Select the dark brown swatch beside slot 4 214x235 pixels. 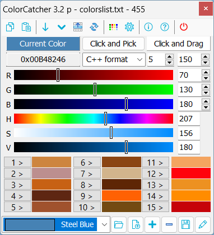coord(52,196)
